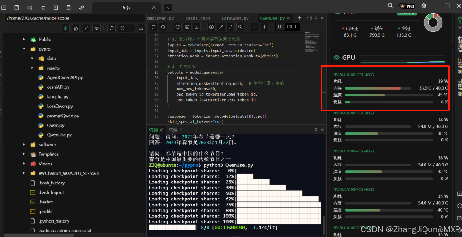Open the command prompt icon in title bar
Viewport: 462px width, 237px height.
[x=56, y=7]
